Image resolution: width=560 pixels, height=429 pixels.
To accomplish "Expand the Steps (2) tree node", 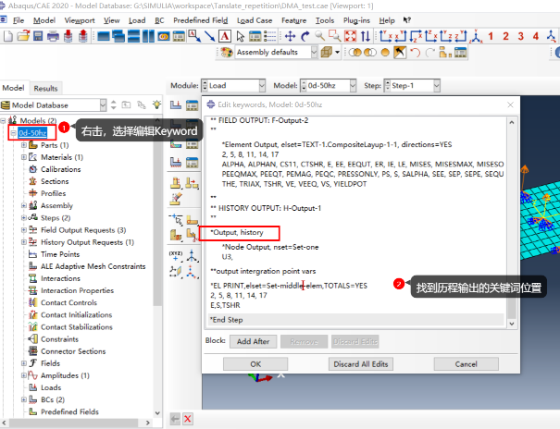I will [x=23, y=218].
